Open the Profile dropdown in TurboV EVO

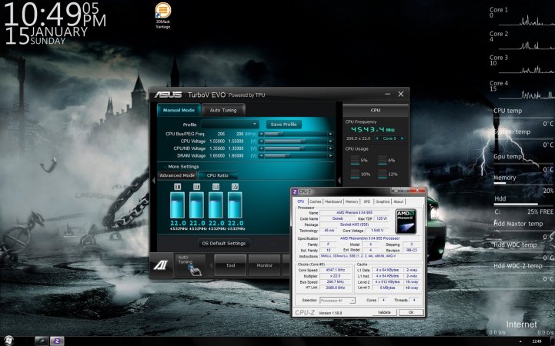[229, 125]
